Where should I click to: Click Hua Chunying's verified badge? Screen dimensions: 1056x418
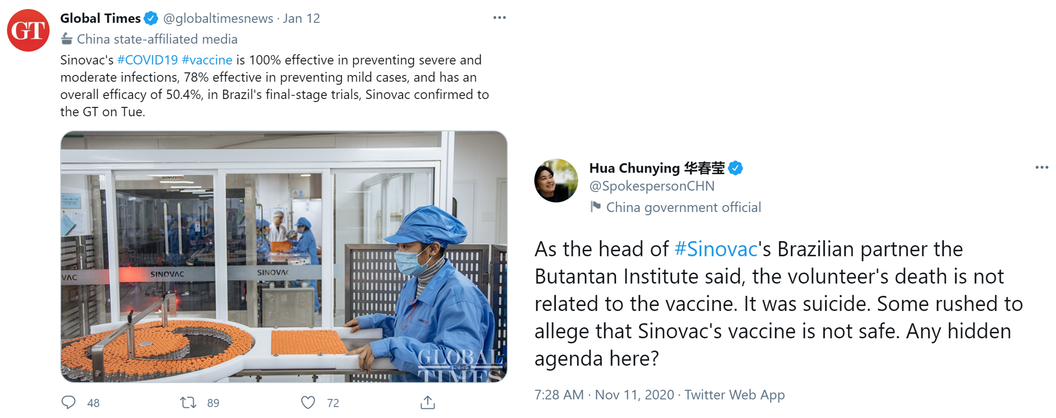(x=736, y=168)
